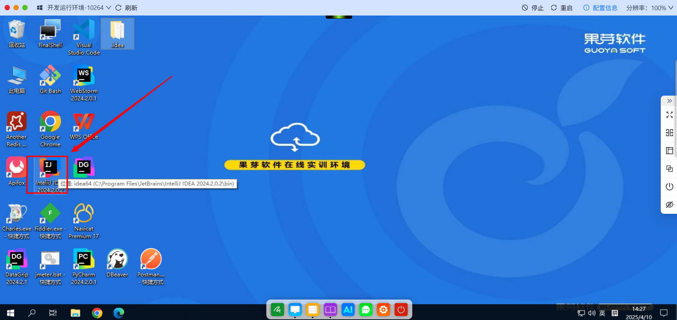
Task: Select the Navicat Premium 17 shortcut
Action: (84, 221)
